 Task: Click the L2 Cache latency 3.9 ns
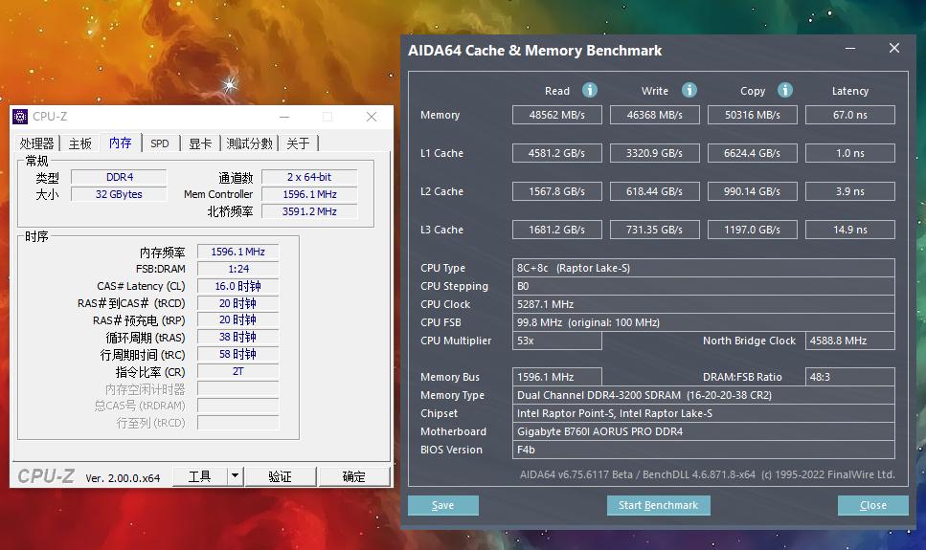pos(850,191)
